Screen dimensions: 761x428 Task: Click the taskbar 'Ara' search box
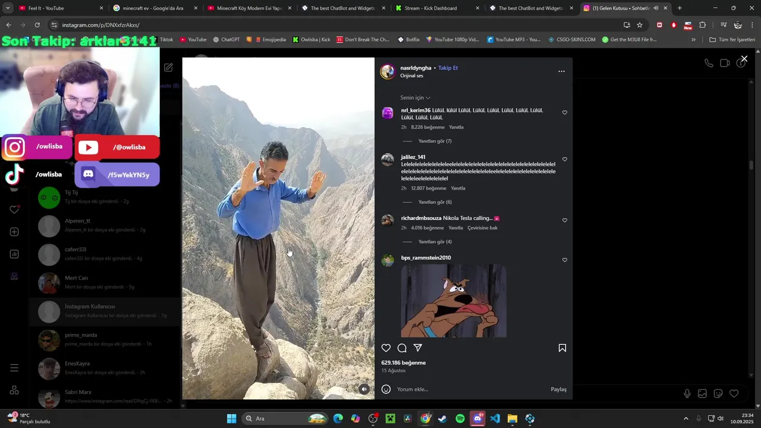(x=285, y=418)
